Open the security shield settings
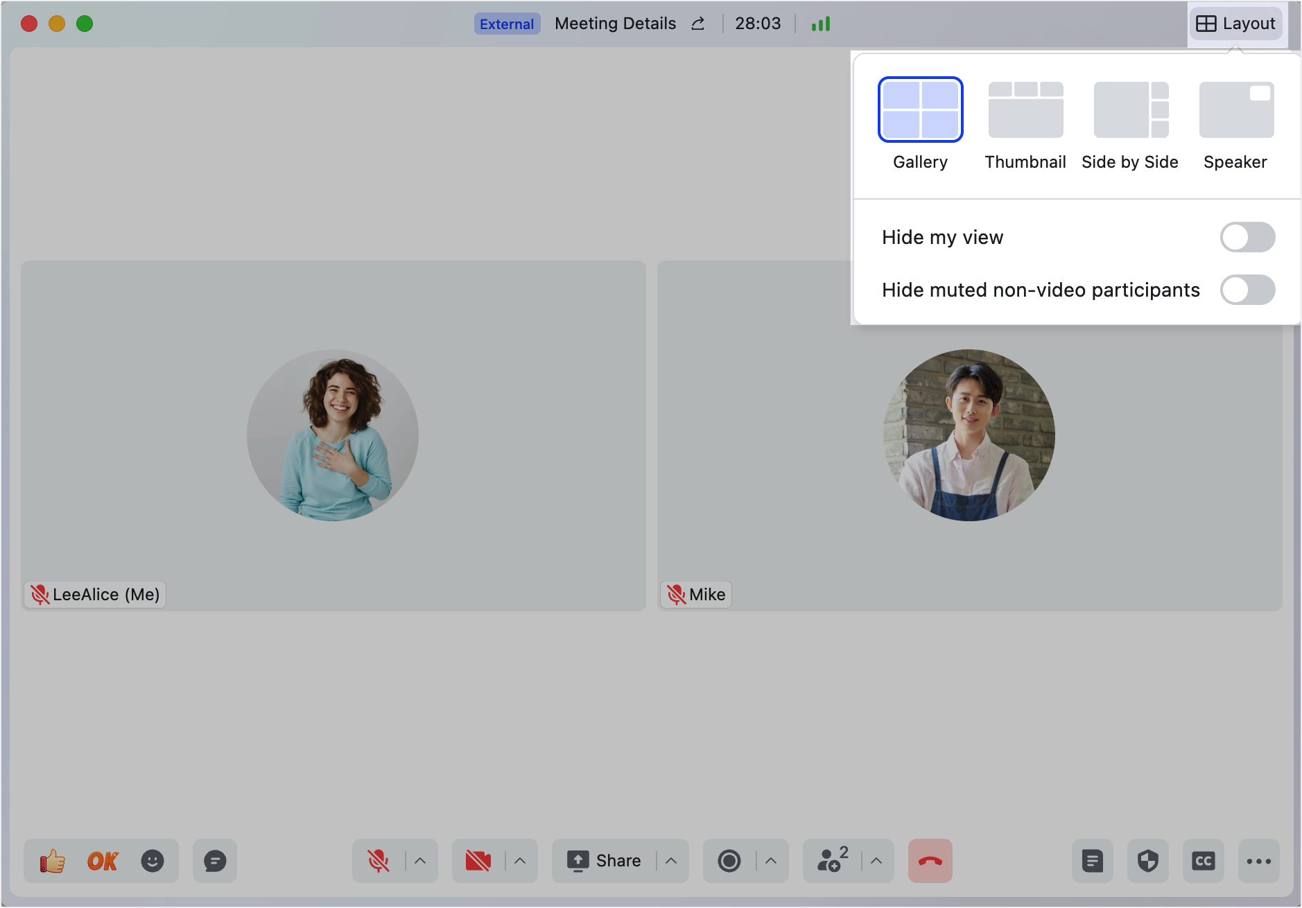Viewport: 1302px width, 908px height. (1148, 861)
